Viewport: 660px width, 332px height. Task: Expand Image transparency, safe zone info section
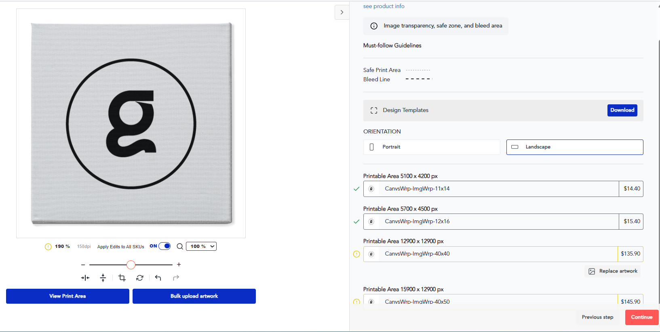pyautogui.click(x=436, y=26)
